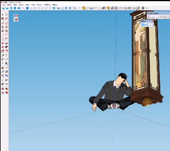
Task: Open the Tools menu
Action: [x=33, y=5]
